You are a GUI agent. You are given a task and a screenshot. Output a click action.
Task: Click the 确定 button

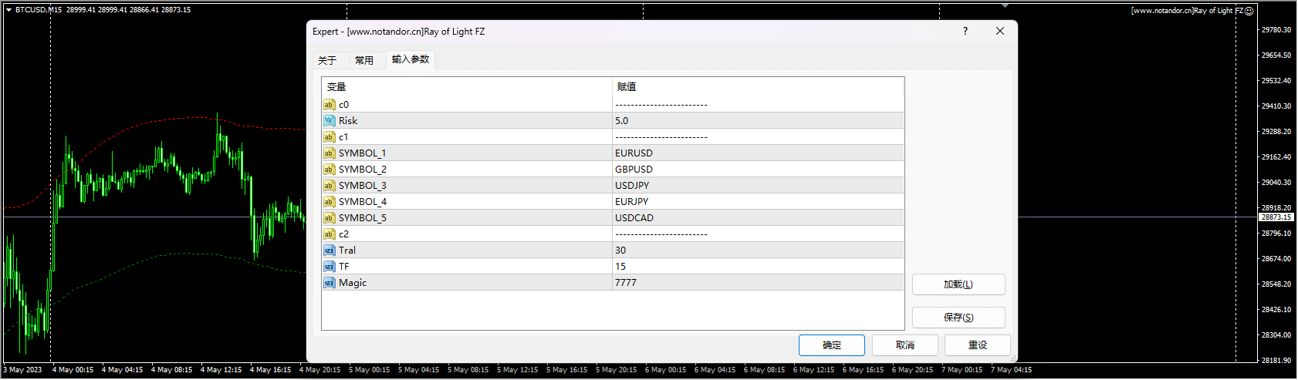pyautogui.click(x=832, y=345)
